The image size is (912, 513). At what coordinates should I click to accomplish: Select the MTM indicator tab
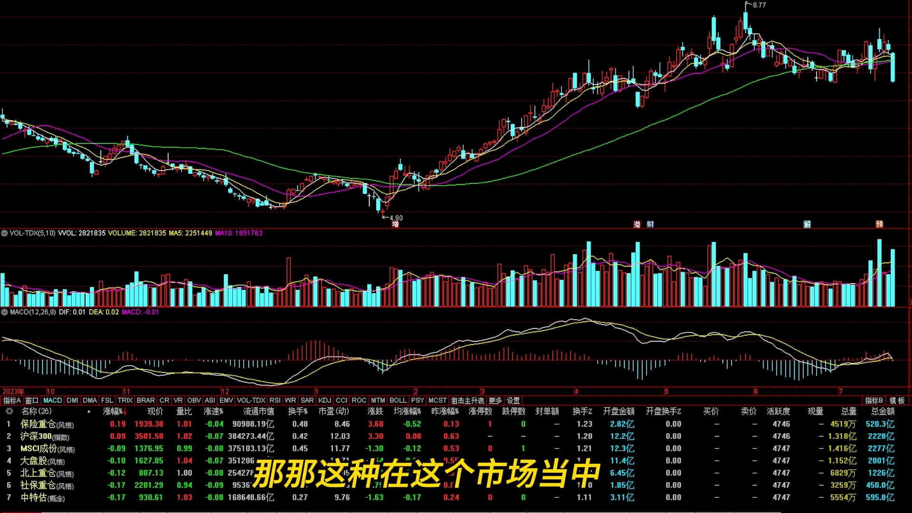pyautogui.click(x=378, y=400)
